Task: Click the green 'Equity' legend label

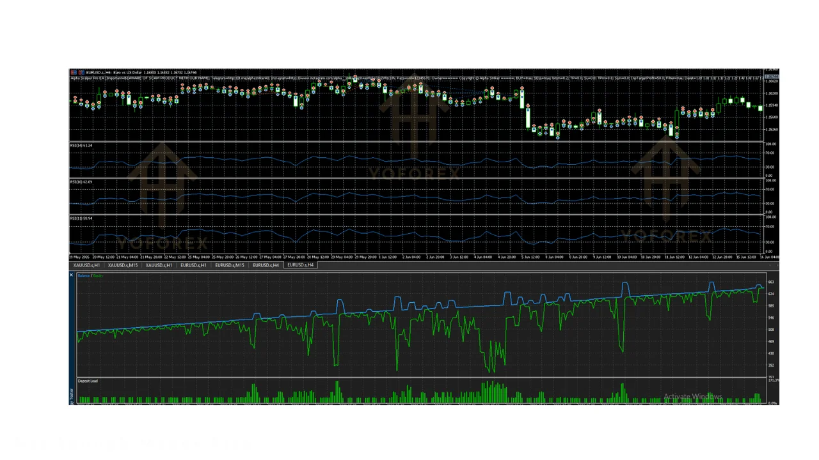Action: (x=98, y=276)
